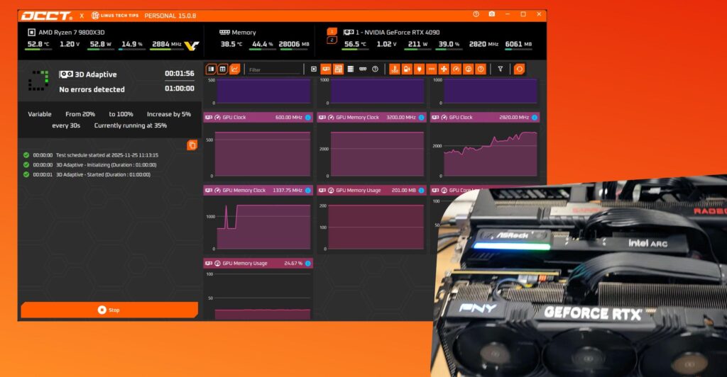Viewport: 727px width, 377px height.
Task: Click the CPU 14.9 % usage reading
Action: pyautogui.click(x=131, y=45)
